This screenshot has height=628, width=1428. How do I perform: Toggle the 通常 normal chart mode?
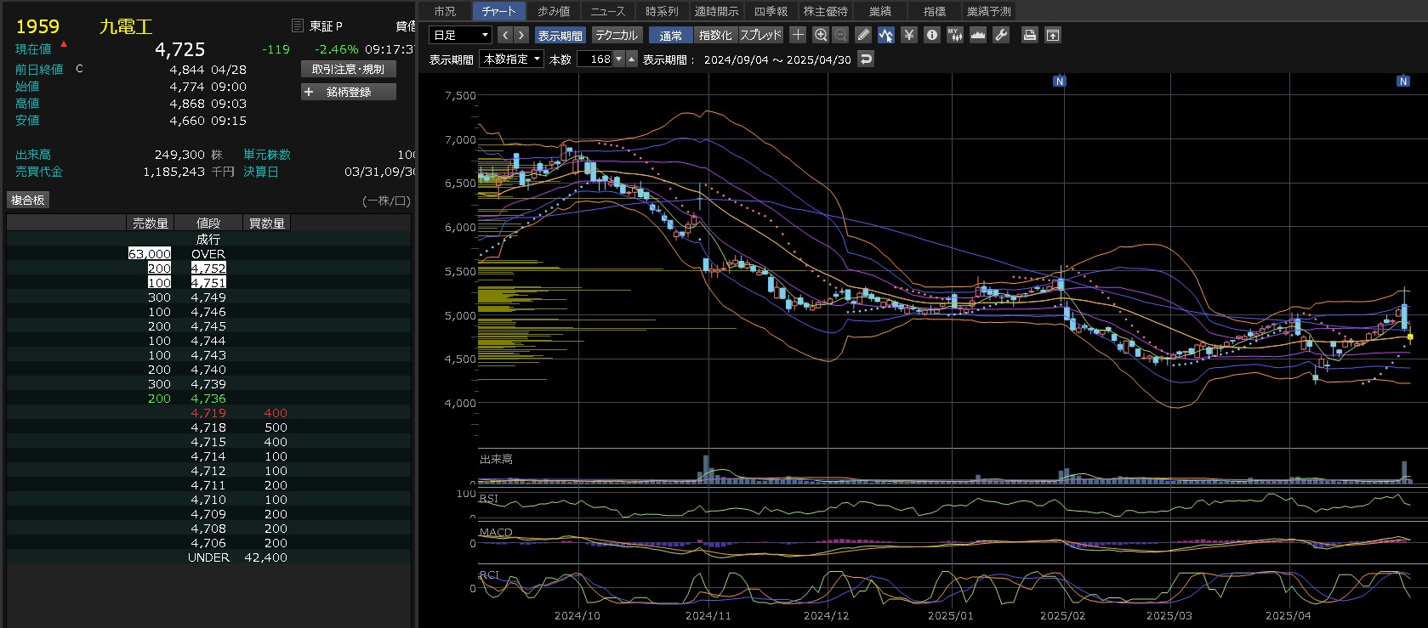point(670,35)
